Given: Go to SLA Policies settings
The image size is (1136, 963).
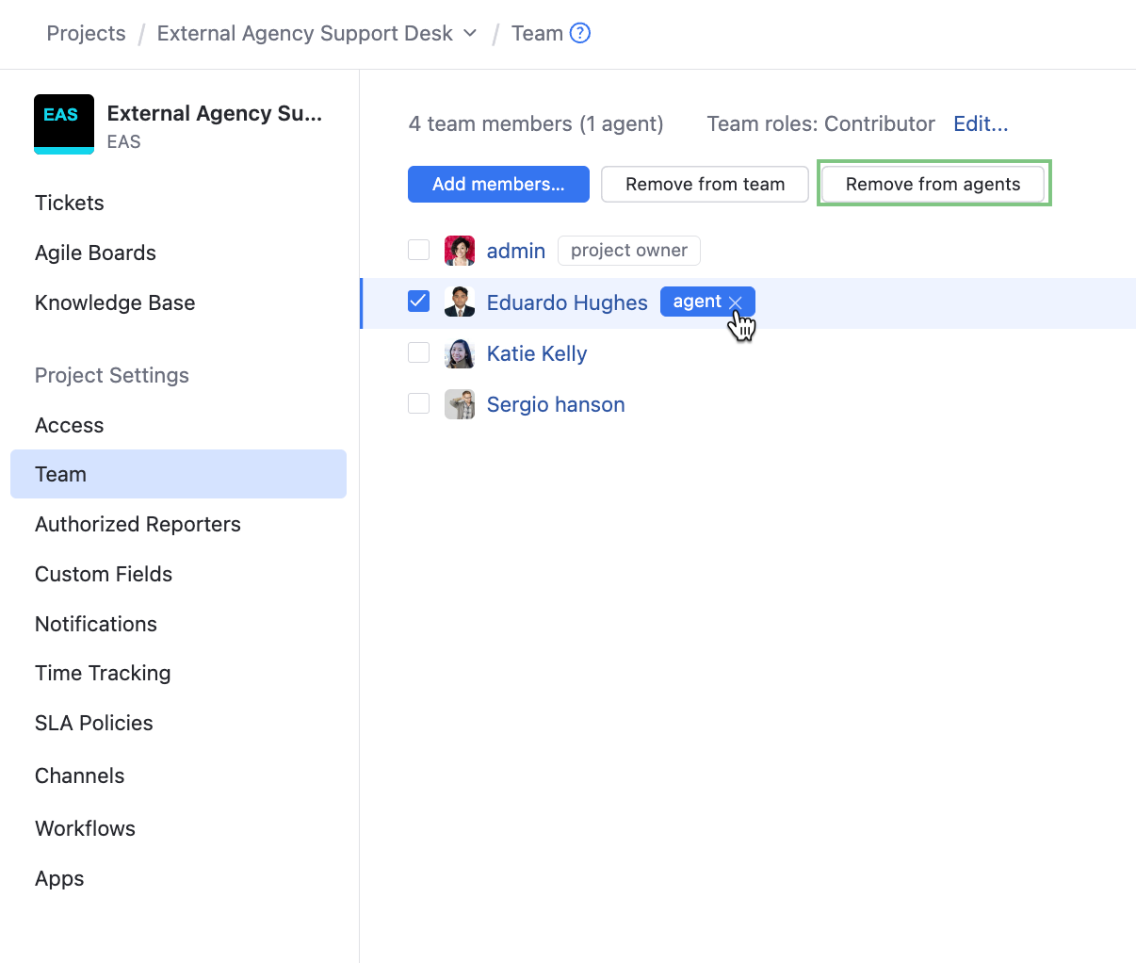Looking at the screenshot, I should click(94, 723).
